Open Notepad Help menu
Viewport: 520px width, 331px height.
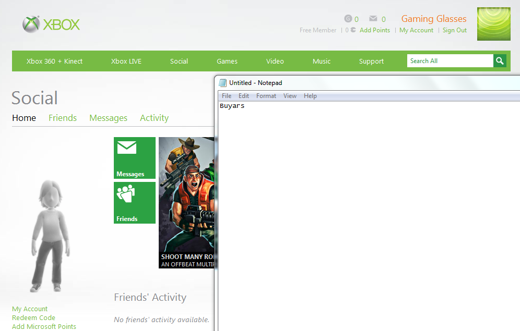coord(310,96)
